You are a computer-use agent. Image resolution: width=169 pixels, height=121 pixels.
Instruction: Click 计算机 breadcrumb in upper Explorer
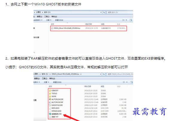tap(39, 12)
